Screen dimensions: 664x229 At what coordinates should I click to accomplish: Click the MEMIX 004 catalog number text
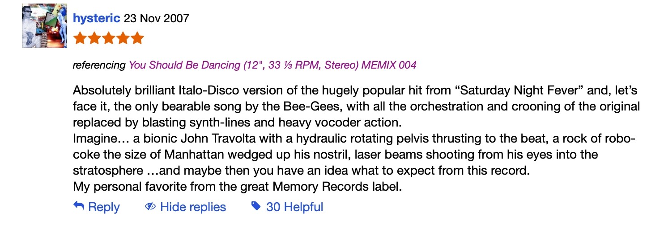389,65
